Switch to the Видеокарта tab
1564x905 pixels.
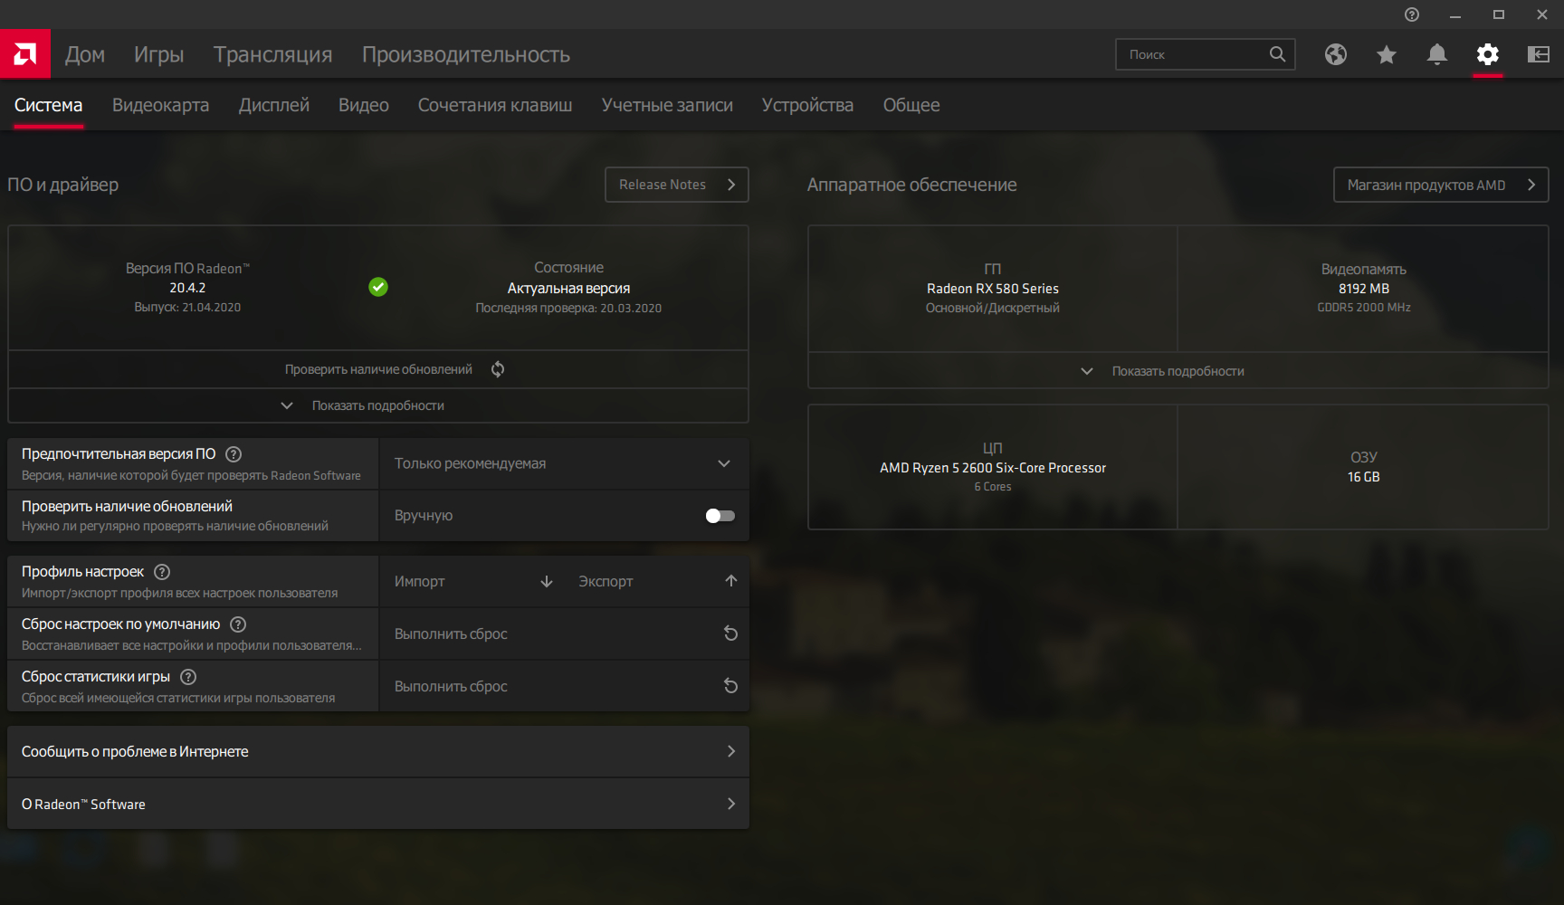[x=161, y=105]
